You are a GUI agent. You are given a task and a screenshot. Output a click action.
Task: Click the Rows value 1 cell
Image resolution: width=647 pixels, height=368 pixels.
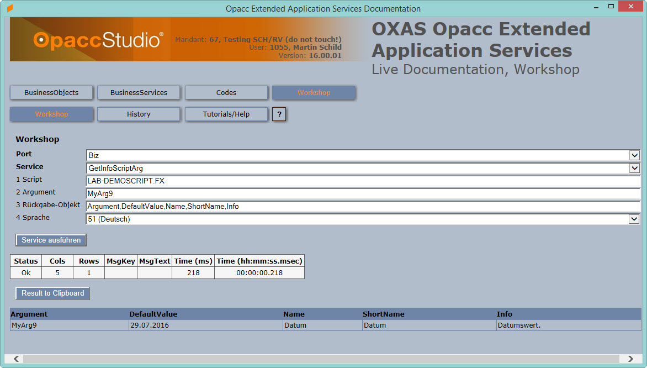point(89,272)
